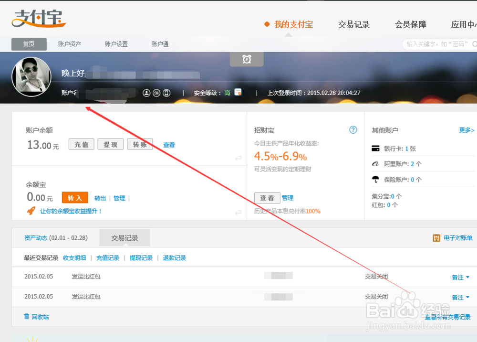Click the real-name verification person icon
The height and width of the screenshot is (342, 477).
pyautogui.click(x=146, y=93)
